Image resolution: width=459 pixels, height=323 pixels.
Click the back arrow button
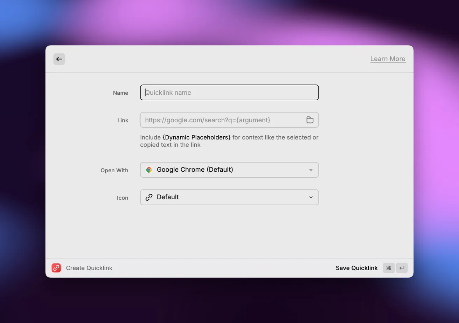(59, 59)
